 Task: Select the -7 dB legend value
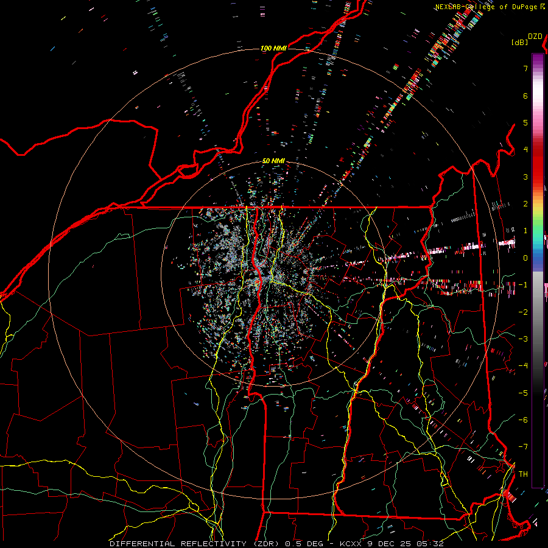tap(523, 447)
